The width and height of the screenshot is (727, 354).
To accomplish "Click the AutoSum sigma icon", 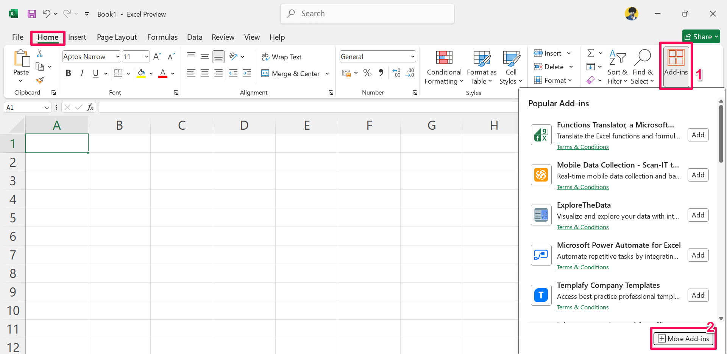I will click(591, 53).
